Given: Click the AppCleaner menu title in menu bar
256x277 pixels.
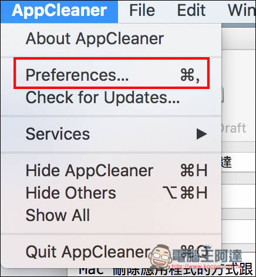Looking at the screenshot, I should 59,11.
